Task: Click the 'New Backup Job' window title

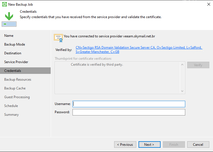Action: [20, 5]
